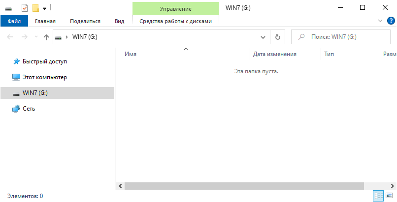397x202 pixels.
Task: Click the Properties checkmark quick access icon
Action: 24,8
